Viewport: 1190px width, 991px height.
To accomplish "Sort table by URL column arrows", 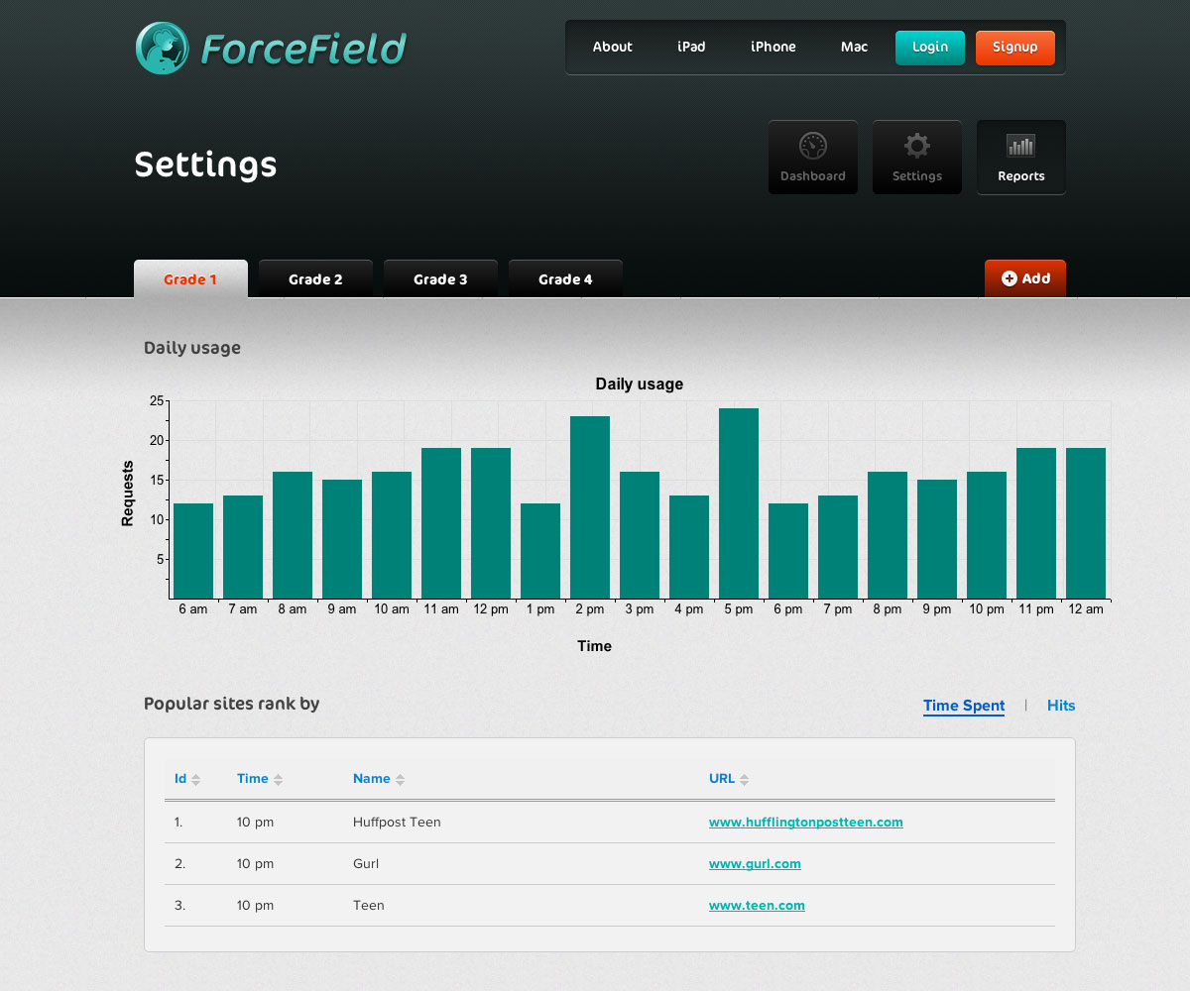I will click(x=744, y=780).
